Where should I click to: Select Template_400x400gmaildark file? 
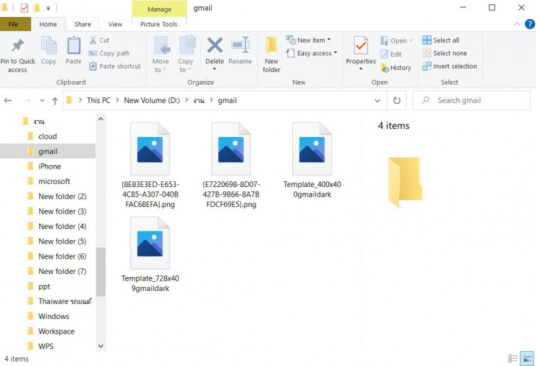click(312, 161)
